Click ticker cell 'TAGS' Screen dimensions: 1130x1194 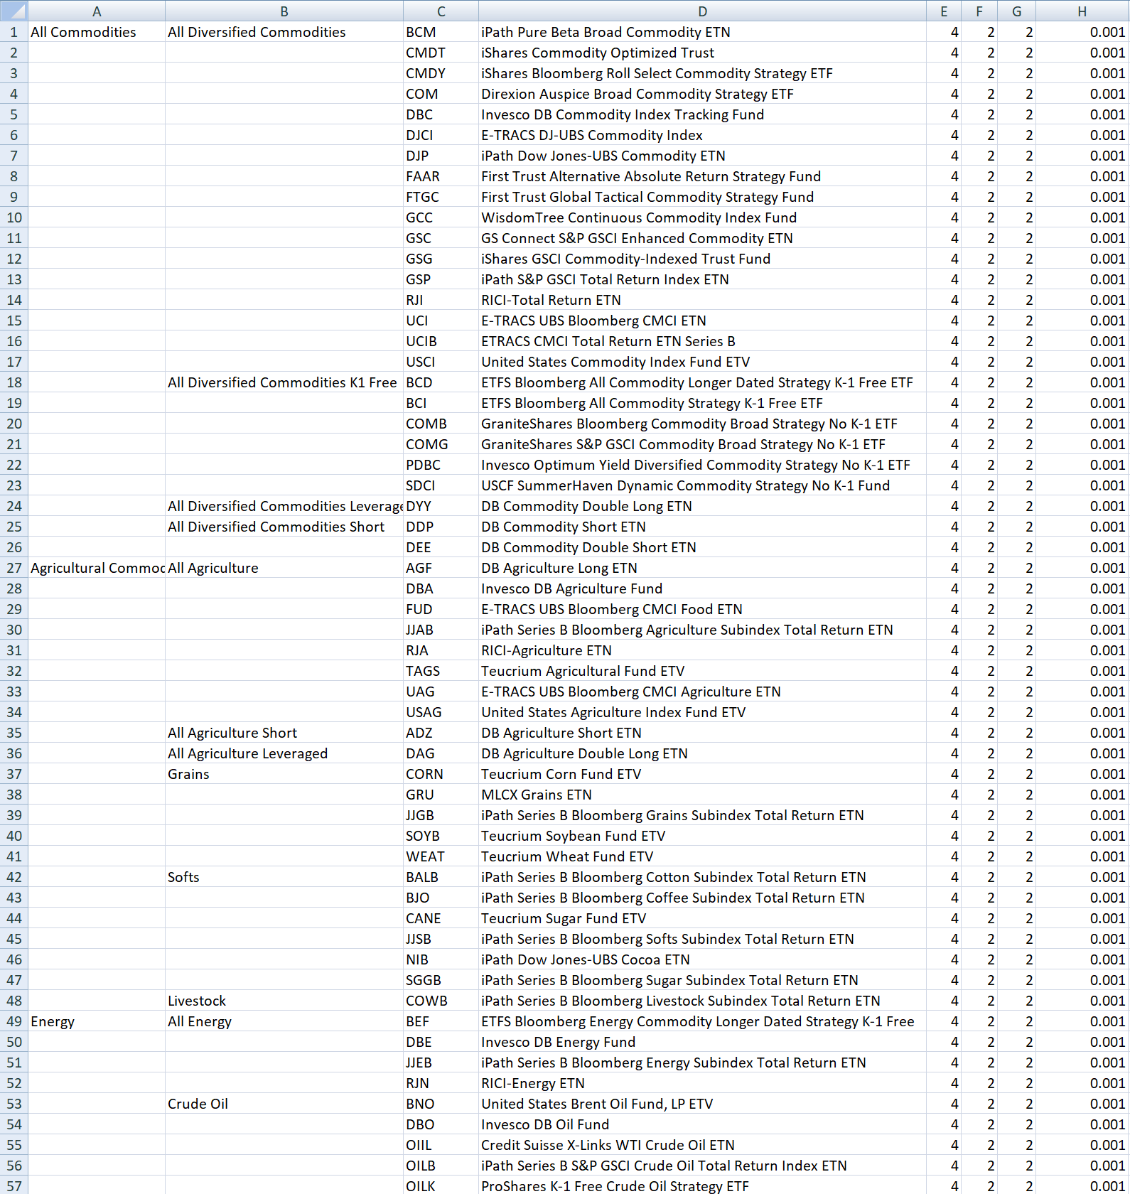441,671
